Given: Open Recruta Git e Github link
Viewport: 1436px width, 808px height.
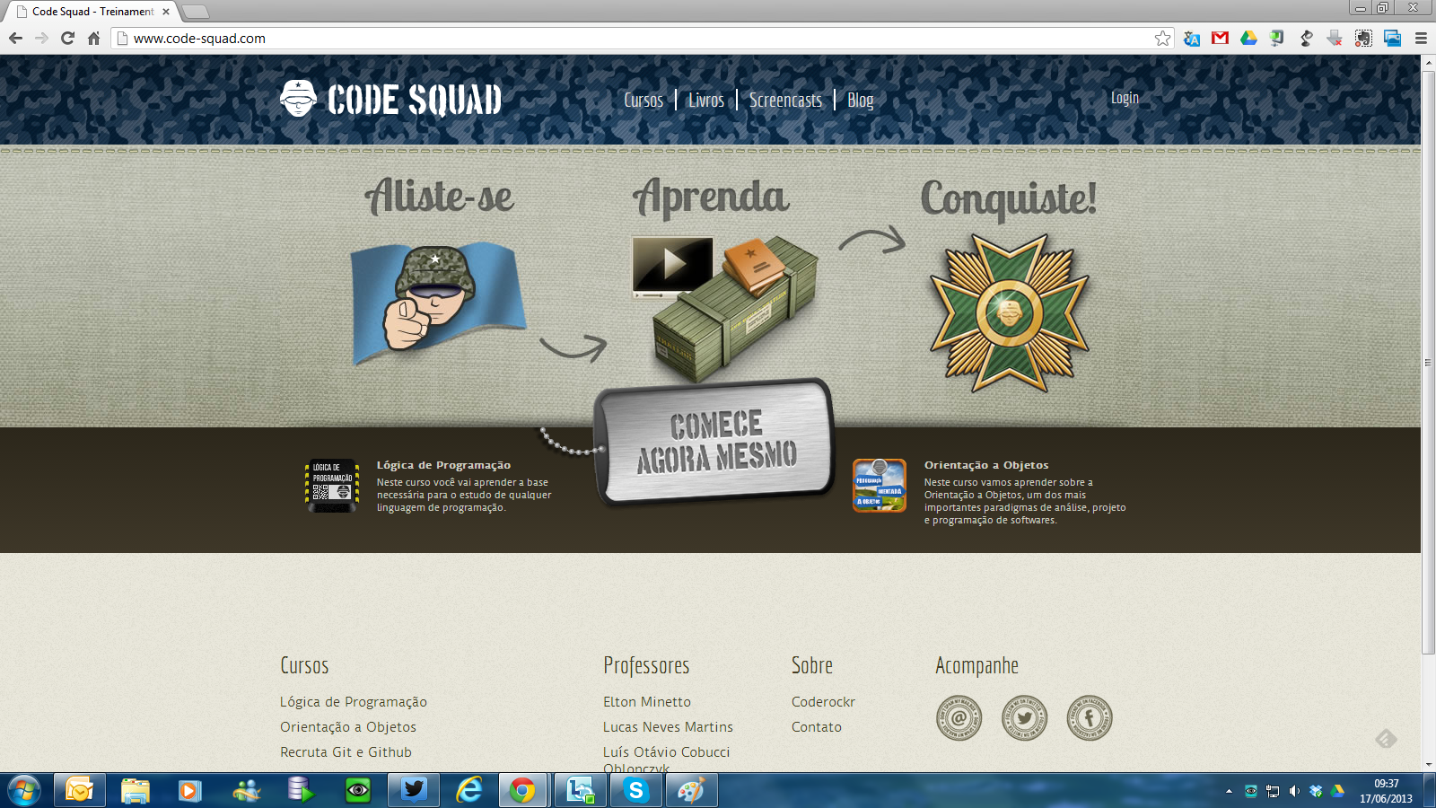Looking at the screenshot, I should (x=346, y=752).
